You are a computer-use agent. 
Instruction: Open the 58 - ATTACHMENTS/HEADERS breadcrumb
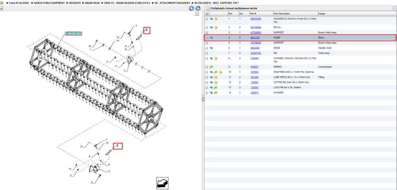pos(172,3)
